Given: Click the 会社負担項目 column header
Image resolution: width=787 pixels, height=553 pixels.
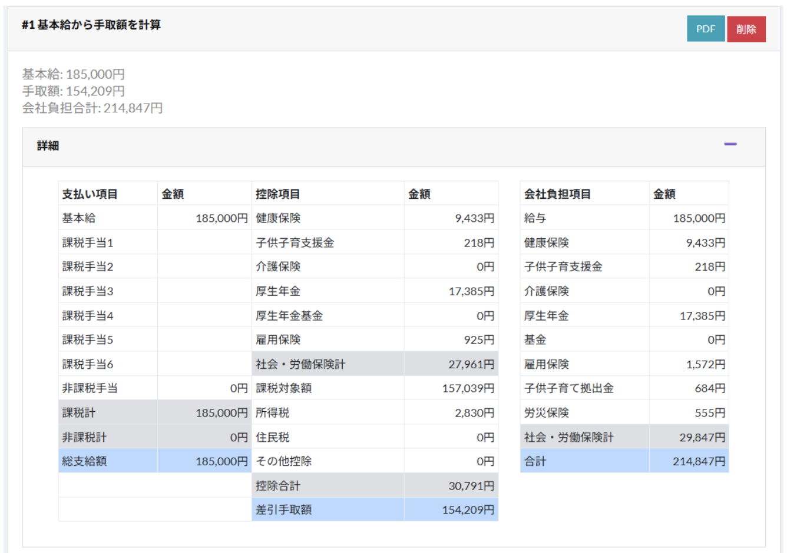Looking at the screenshot, I should click(x=557, y=194).
